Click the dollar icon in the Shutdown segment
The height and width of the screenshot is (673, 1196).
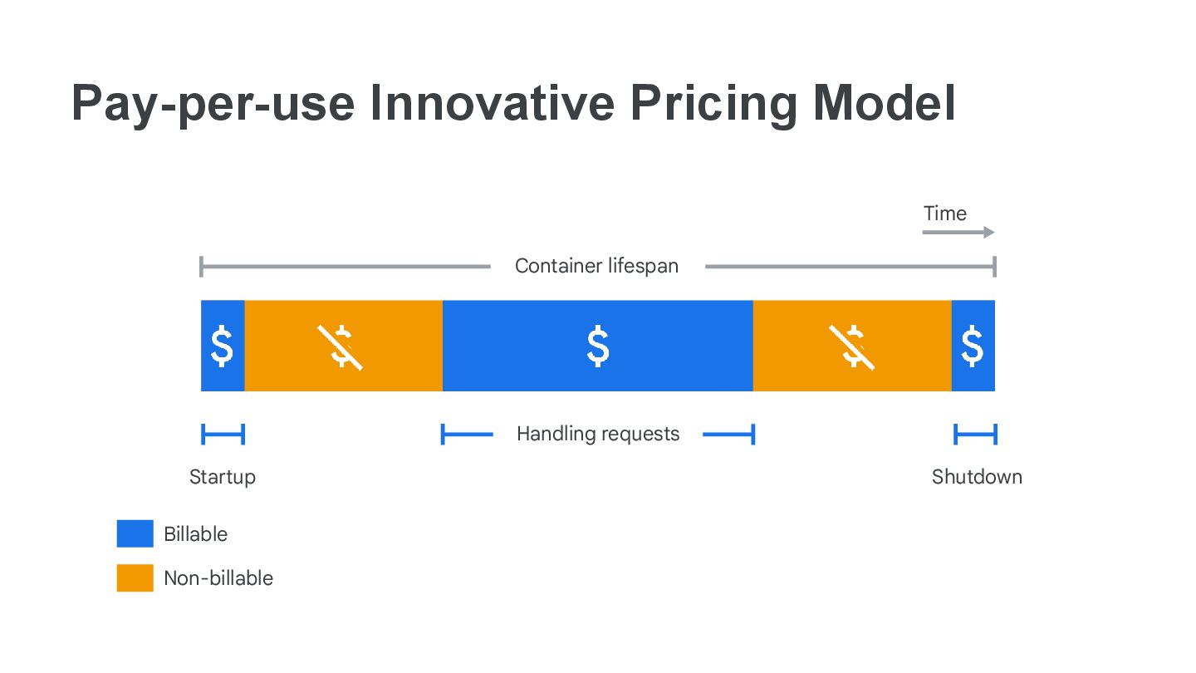pos(973,346)
